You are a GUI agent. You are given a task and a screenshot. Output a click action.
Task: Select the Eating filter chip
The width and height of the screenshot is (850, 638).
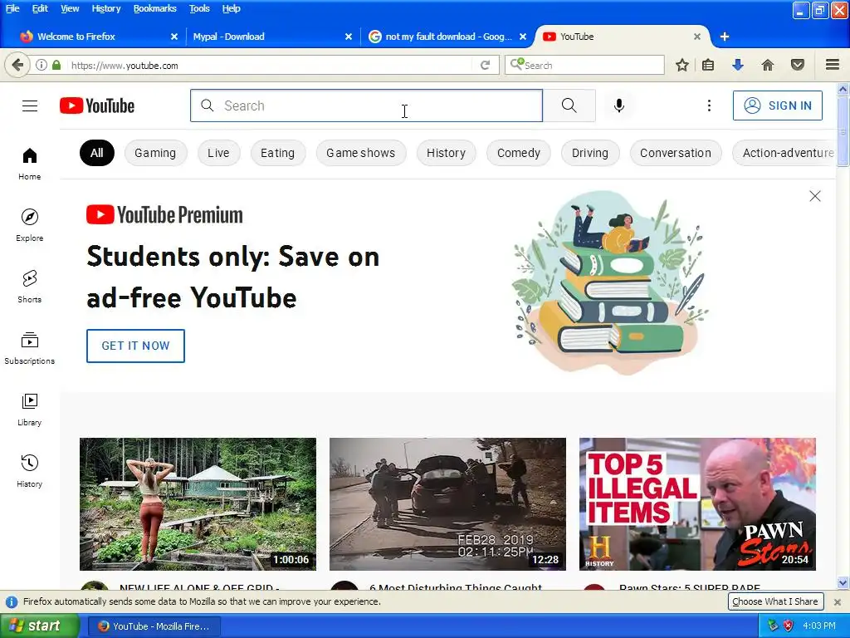[x=277, y=153]
